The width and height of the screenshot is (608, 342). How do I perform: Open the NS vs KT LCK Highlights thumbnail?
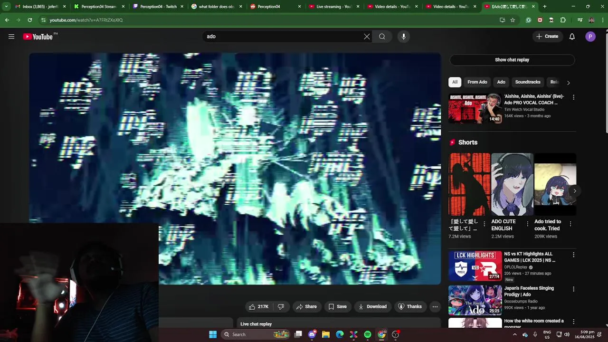pyautogui.click(x=475, y=266)
